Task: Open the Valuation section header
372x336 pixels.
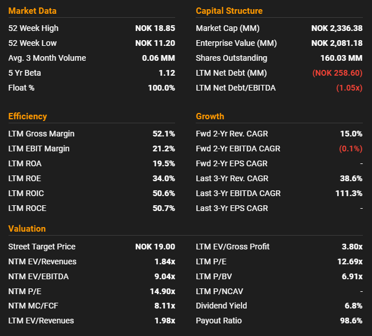Action: (x=27, y=229)
